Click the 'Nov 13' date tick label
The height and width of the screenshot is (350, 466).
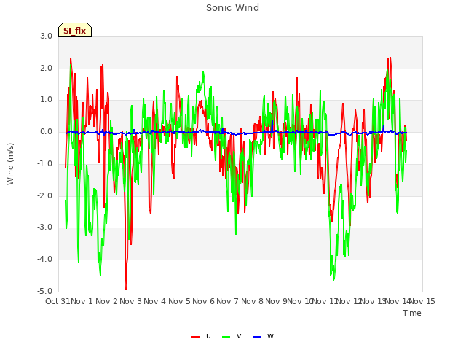tap(374, 301)
